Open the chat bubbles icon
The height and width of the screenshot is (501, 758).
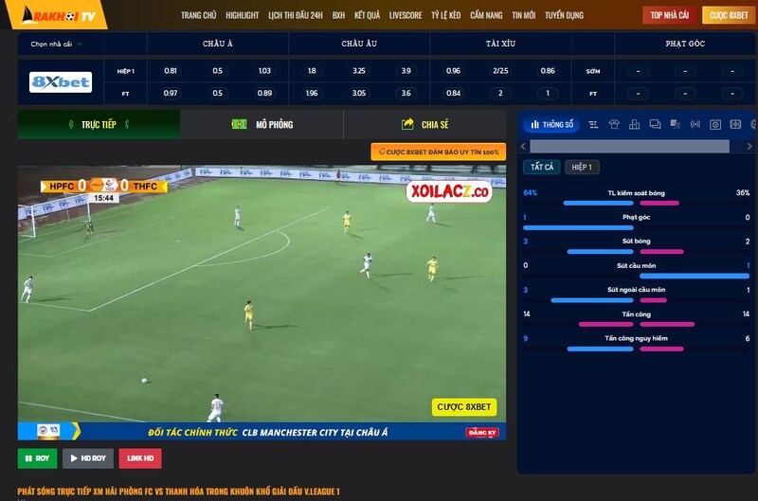655,125
